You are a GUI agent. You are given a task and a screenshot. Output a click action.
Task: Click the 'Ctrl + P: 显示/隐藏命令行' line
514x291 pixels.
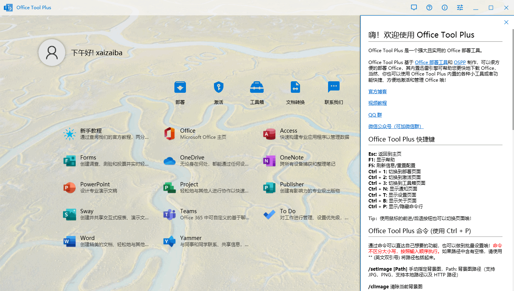396,206
